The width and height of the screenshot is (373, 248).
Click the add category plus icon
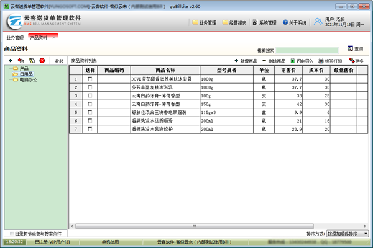click(10, 61)
